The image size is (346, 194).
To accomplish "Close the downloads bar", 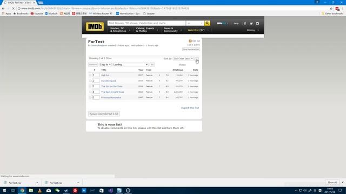I will (x=342, y=182).
